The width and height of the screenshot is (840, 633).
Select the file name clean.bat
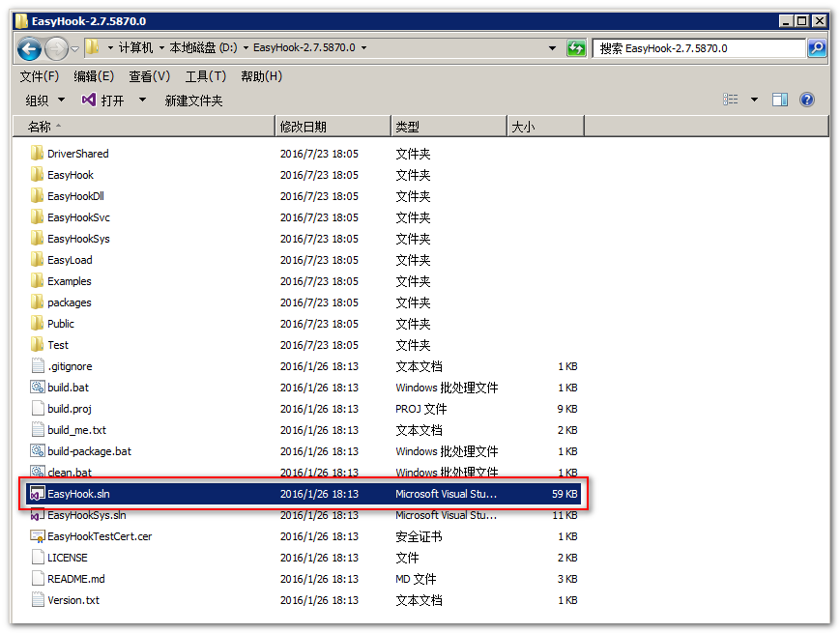pos(70,473)
